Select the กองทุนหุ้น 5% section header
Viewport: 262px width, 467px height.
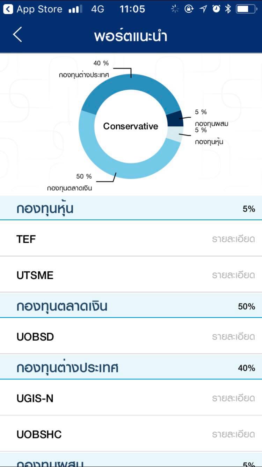(x=131, y=209)
